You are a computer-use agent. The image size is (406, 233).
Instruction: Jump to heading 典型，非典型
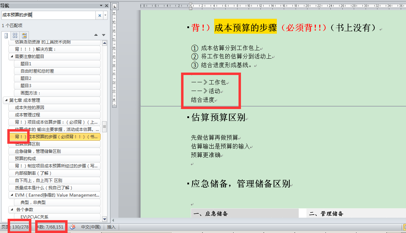point(57,202)
